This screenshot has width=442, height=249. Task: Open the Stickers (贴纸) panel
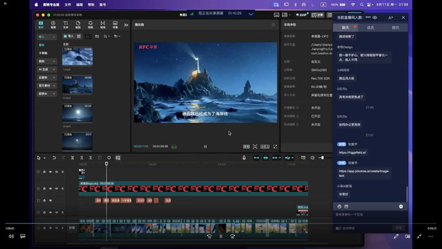coord(78,25)
